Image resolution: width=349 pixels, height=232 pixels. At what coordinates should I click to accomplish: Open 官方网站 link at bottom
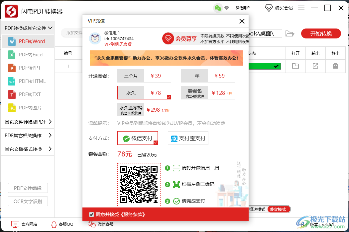(x=25, y=224)
